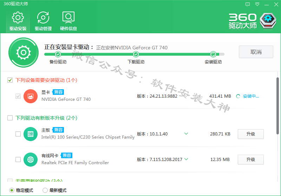
Task: Toggle the NVIDIA GeForce GT 740 checkbox
Action: click(18, 96)
